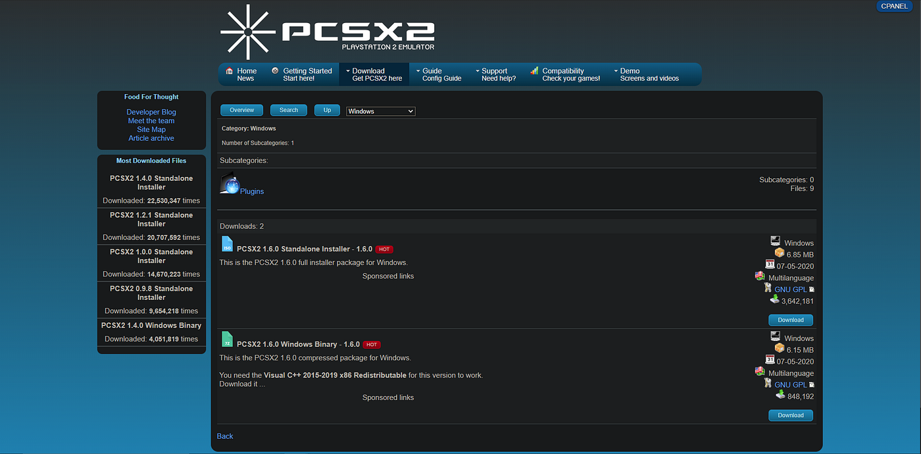The width and height of the screenshot is (921, 454).
Task: Click the file size box icon beside 6.15 MB
Action: (x=780, y=348)
